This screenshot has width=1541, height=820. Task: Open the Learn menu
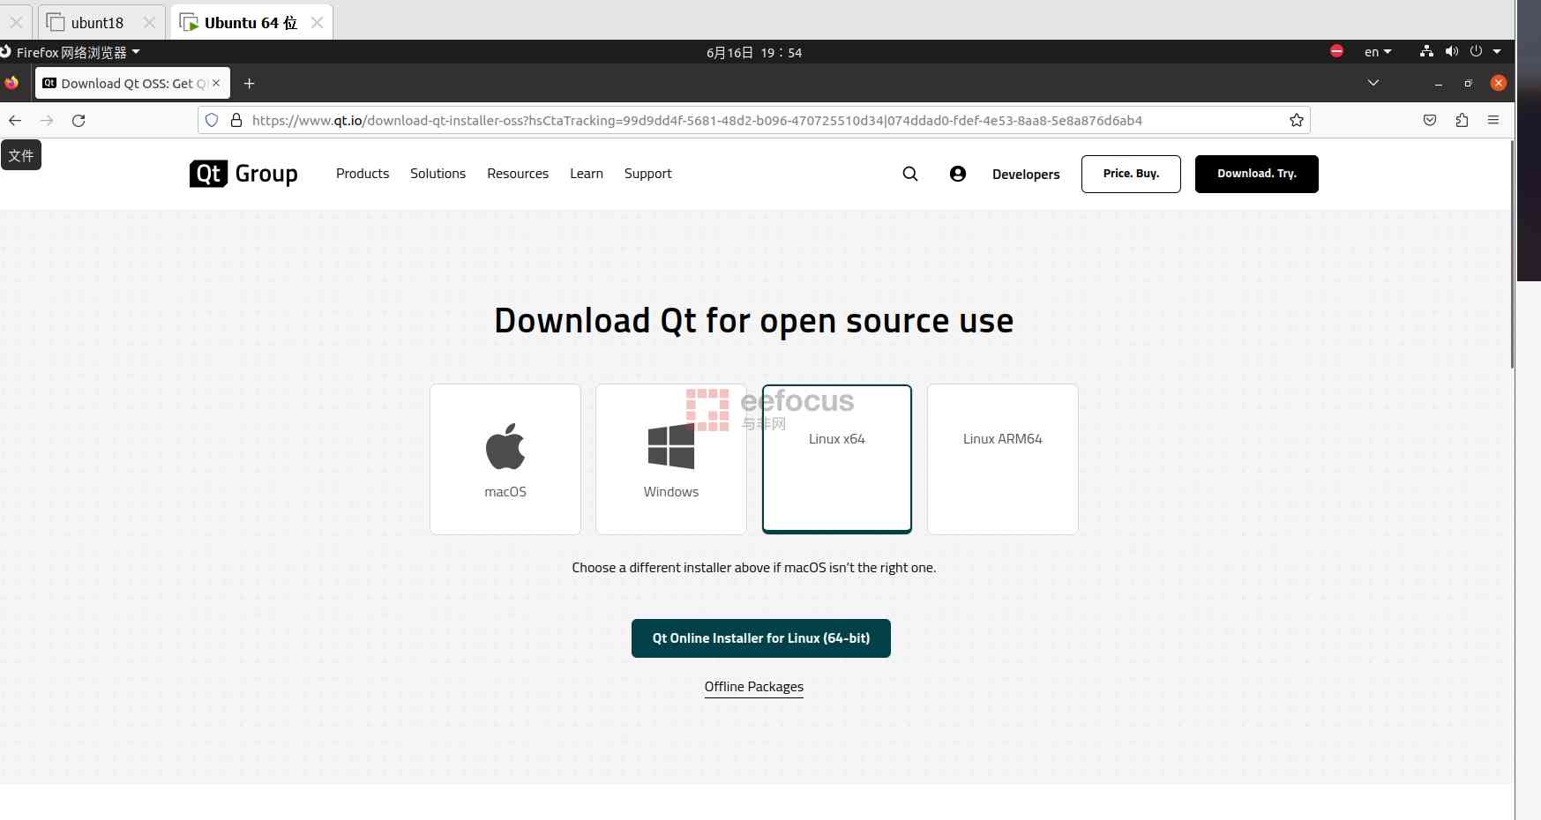click(x=587, y=174)
